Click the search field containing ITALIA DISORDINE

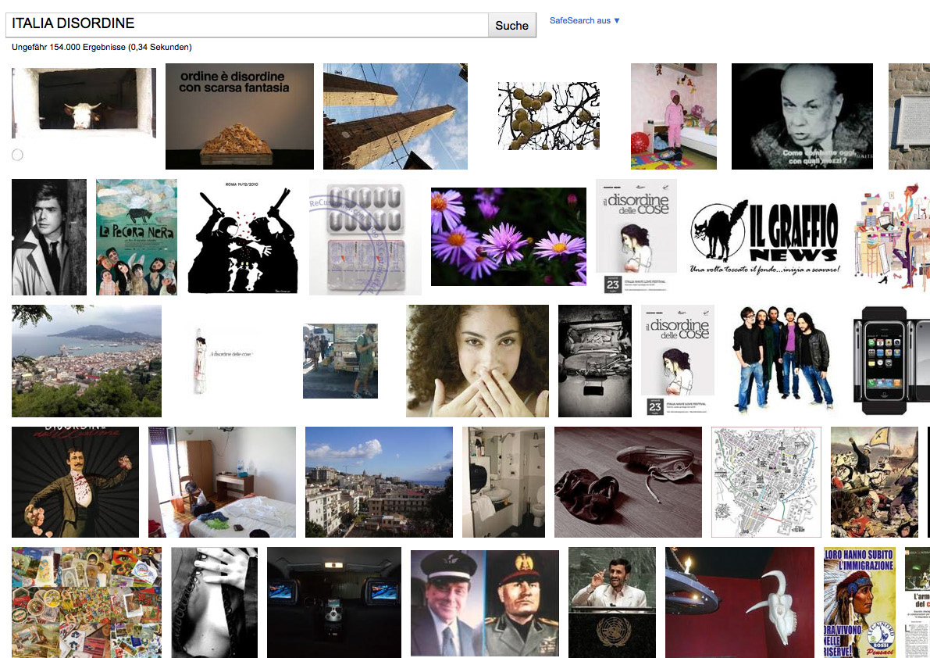click(247, 25)
